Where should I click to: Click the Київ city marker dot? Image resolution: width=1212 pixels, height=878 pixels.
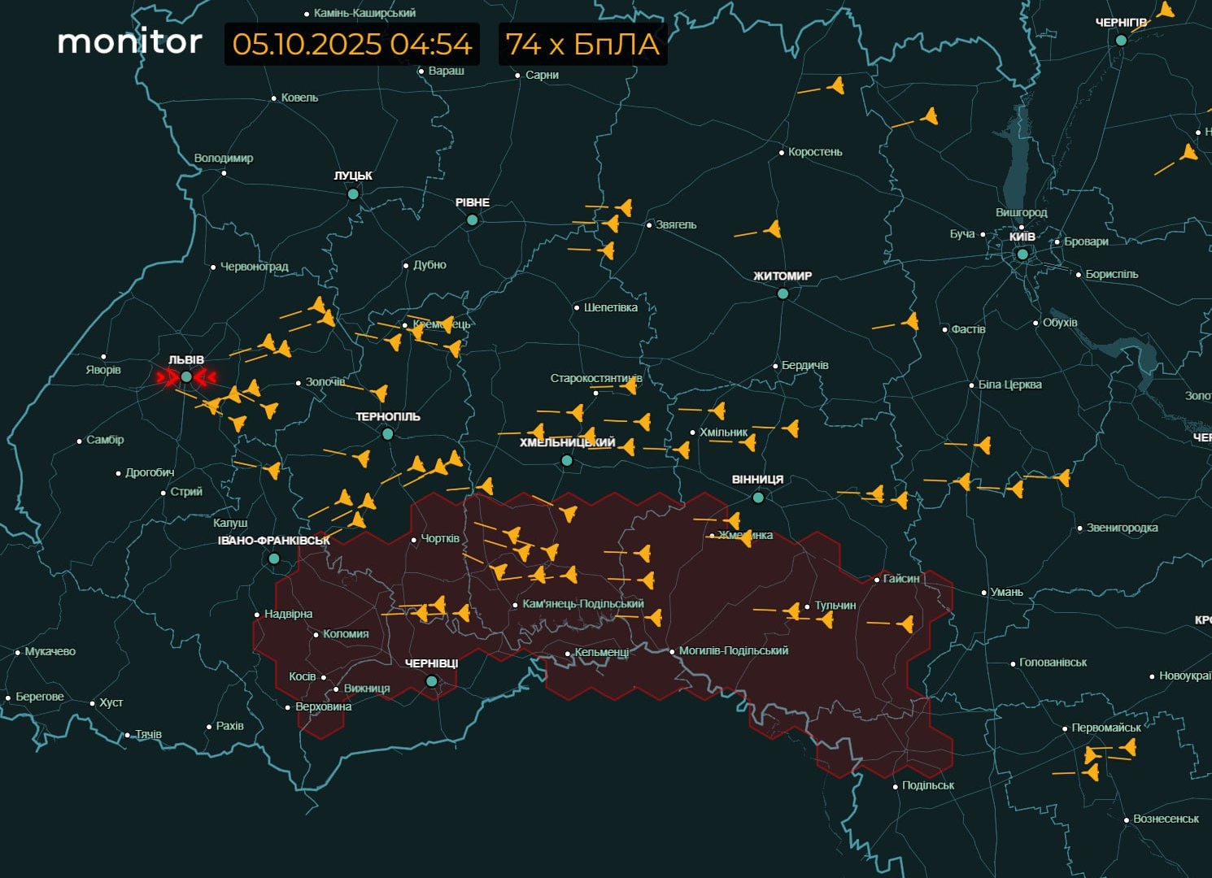pyautogui.click(x=1022, y=254)
